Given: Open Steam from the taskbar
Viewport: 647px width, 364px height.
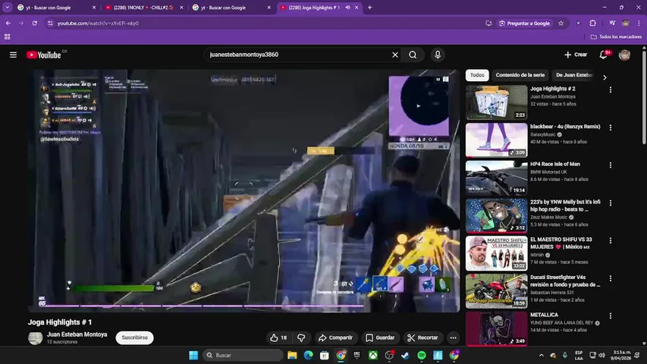Looking at the screenshot, I should click(405, 356).
